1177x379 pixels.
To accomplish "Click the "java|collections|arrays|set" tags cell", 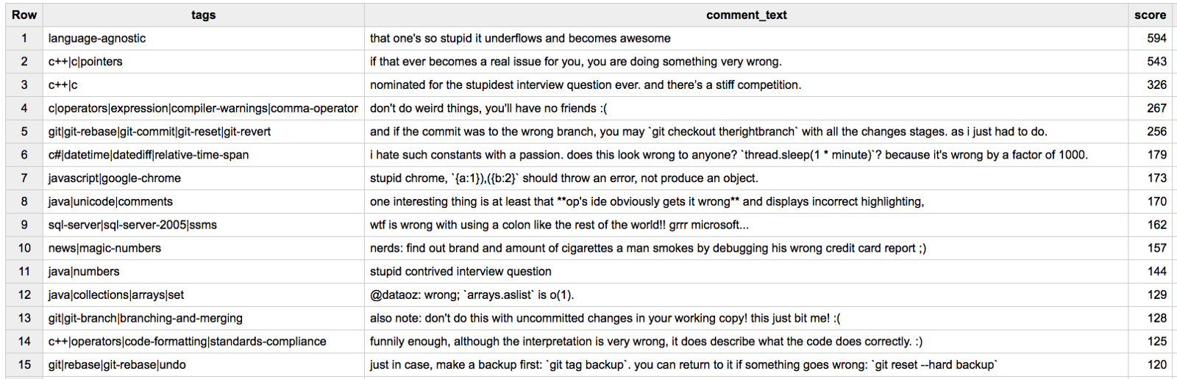I will (x=116, y=295).
